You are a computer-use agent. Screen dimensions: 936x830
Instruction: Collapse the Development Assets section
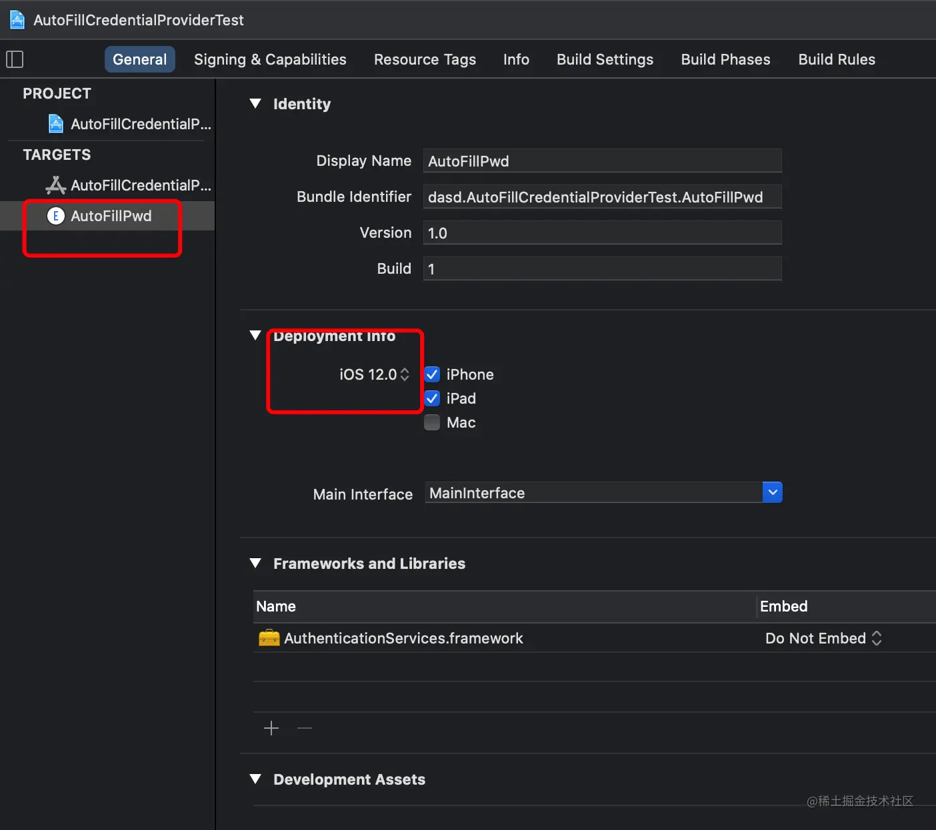pos(255,779)
